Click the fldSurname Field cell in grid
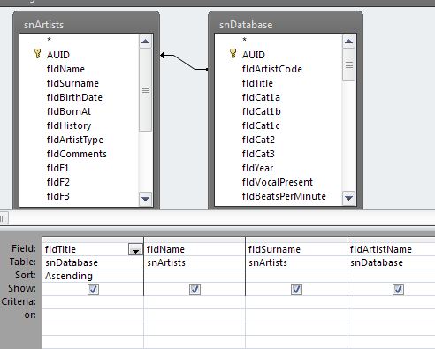 click(x=296, y=249)
